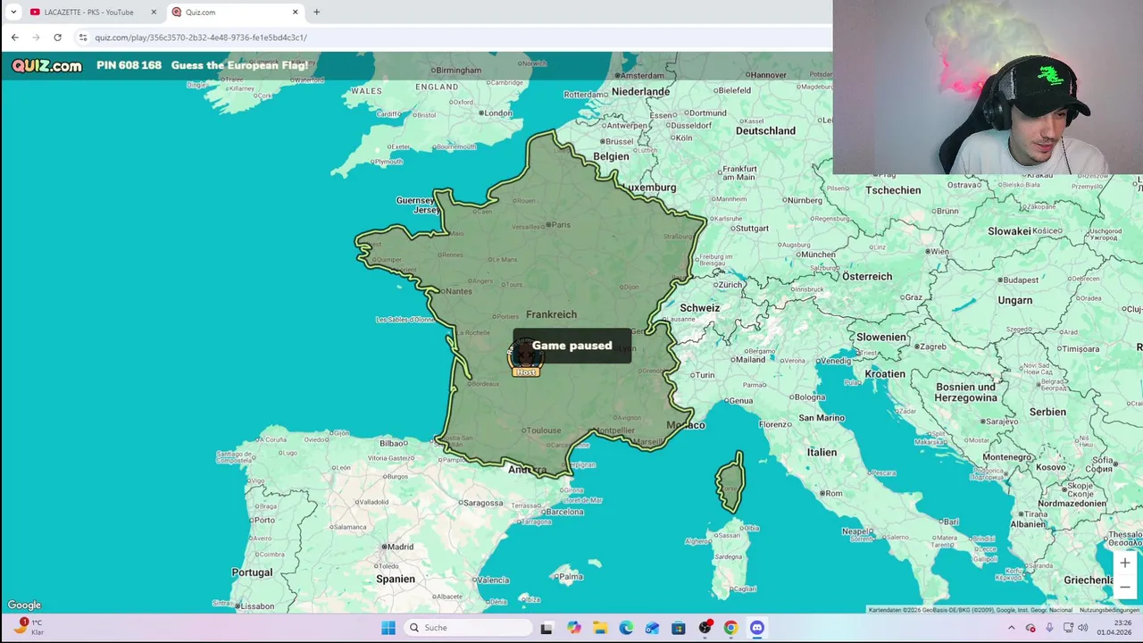Open the volume control tray icon
The height and width of the screenshot is (643, 1143).
click(x=1082, y=628)
